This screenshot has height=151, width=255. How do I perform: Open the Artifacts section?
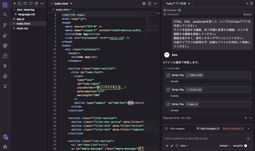(172, 10)
